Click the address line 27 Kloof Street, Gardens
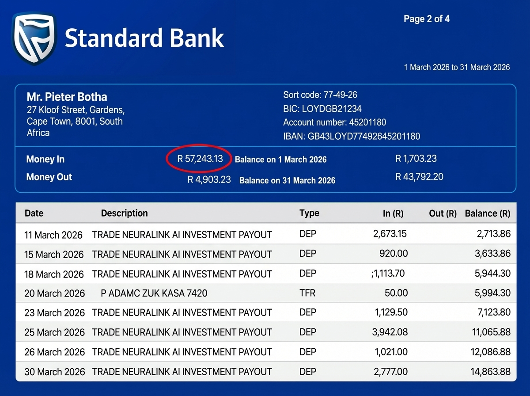The image size is (530, 396). tap(76, 110)
